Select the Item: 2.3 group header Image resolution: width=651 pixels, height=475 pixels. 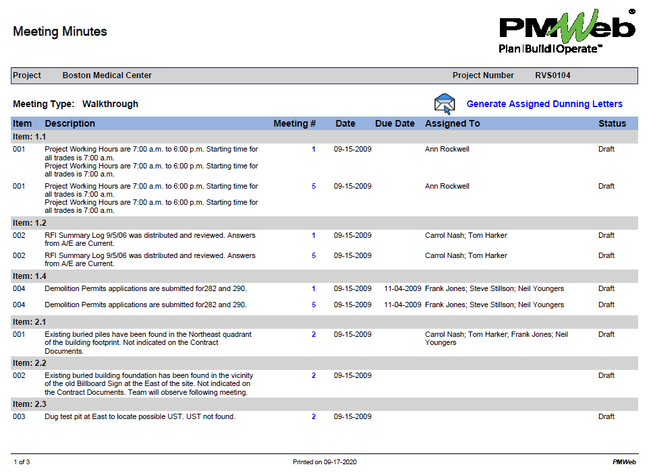324,404
